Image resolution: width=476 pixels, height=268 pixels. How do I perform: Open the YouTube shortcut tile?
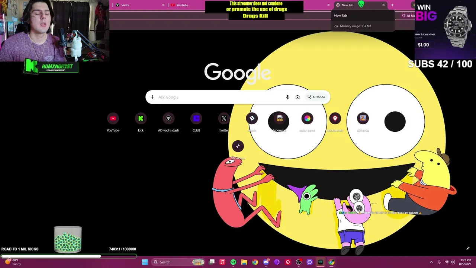point(113,122)
